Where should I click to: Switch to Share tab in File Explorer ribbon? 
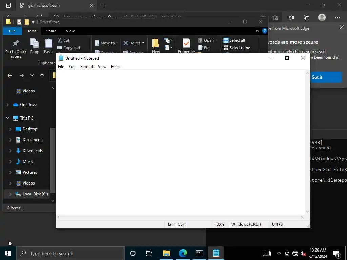(x=51, y=31)
